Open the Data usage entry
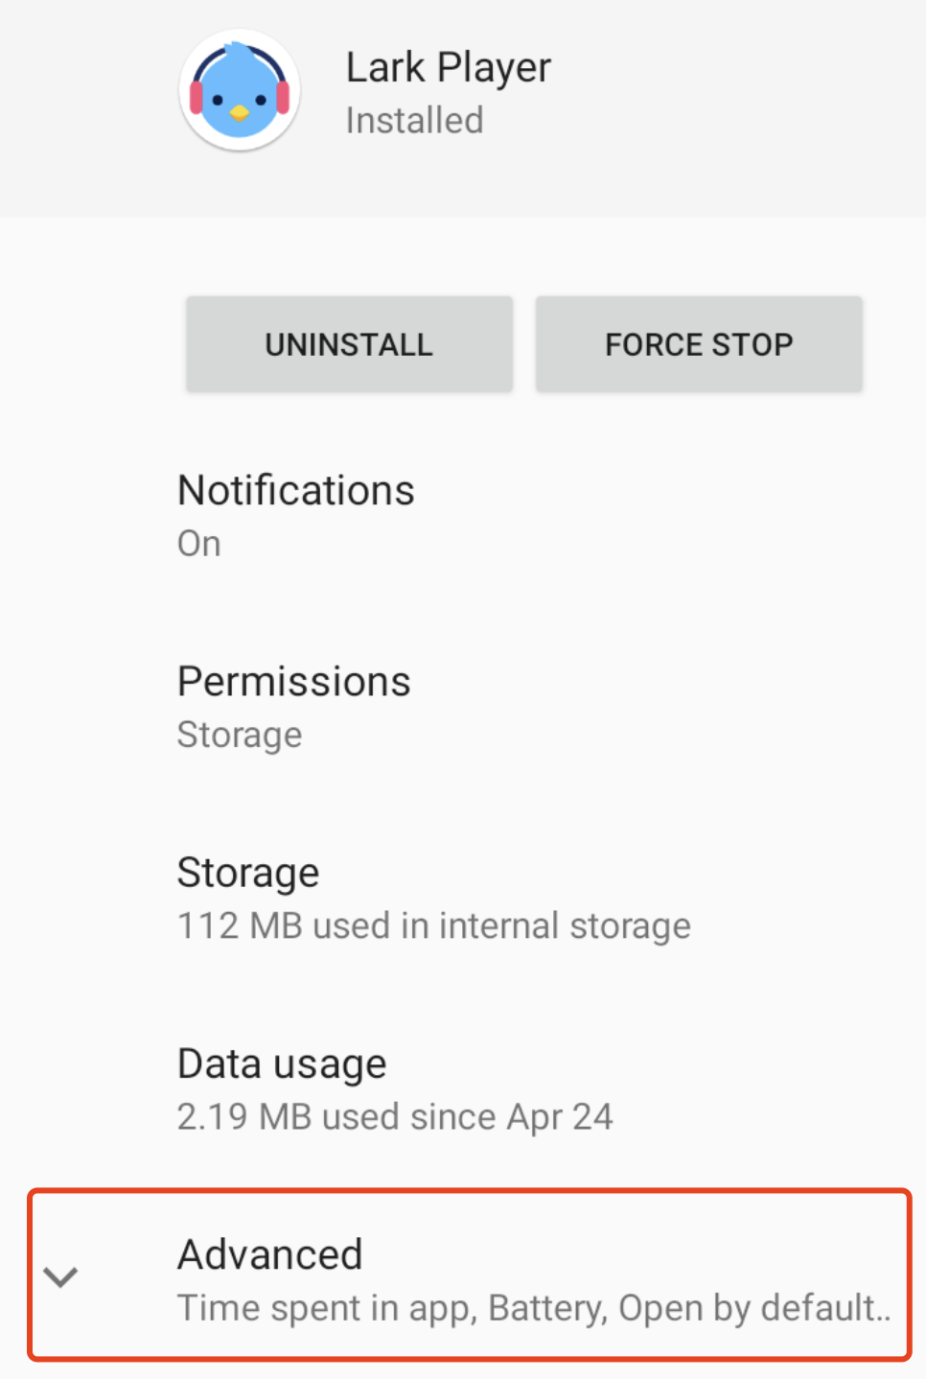The image size is (926, 1379). click(282, 1063)
